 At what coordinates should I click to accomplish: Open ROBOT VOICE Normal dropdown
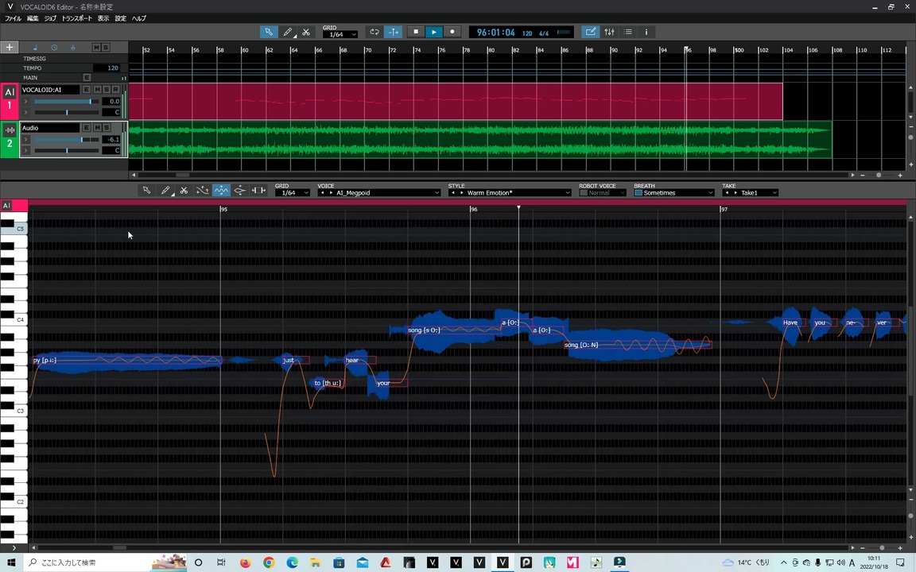[x=607, y=192]
